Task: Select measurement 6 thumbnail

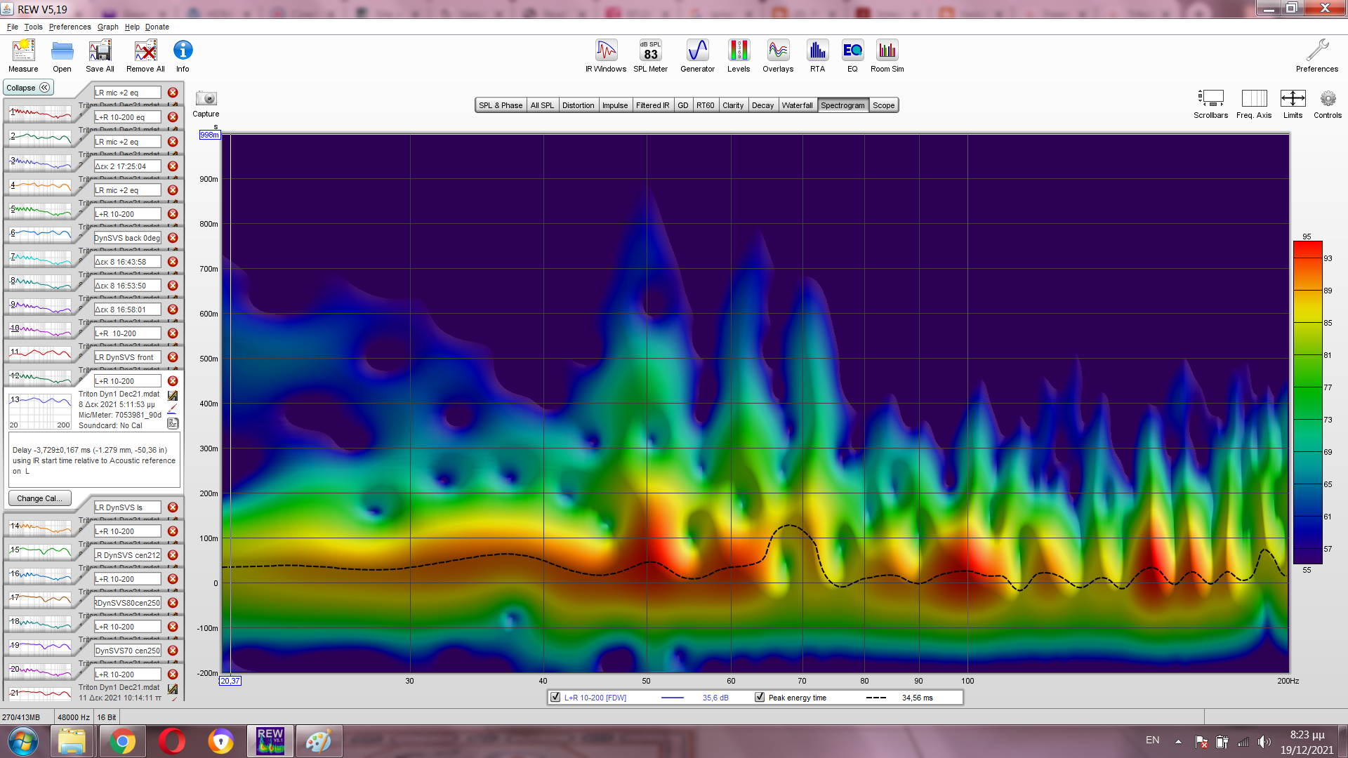Action: click(41, 234)
